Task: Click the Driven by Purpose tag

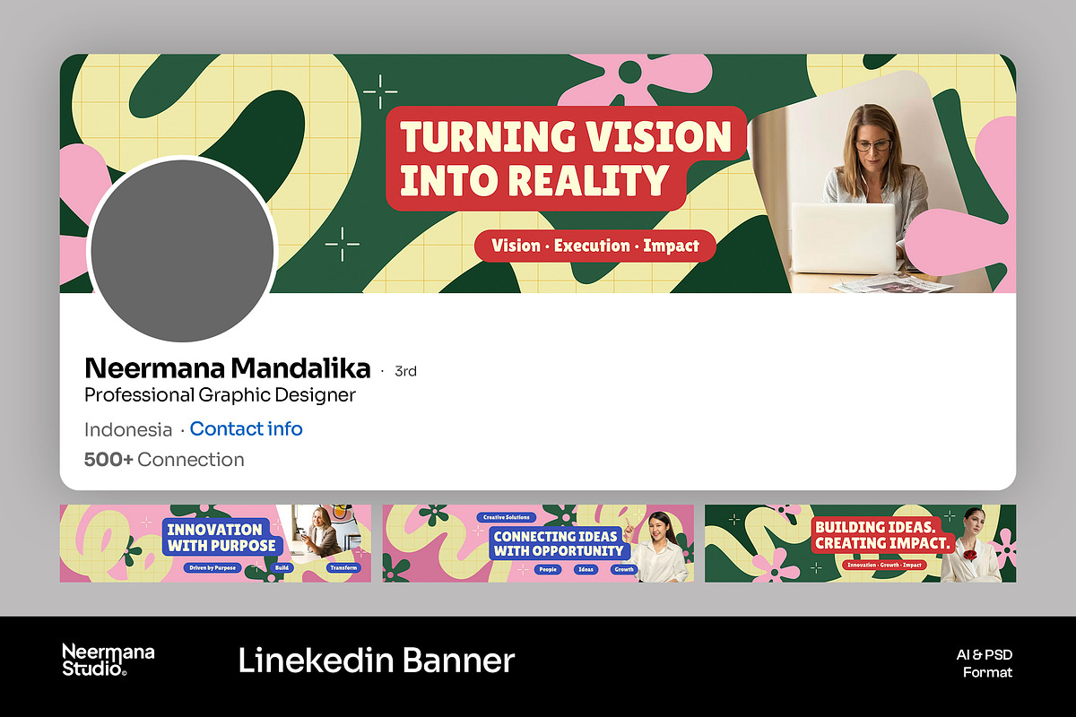Action: tap(213, 568)
